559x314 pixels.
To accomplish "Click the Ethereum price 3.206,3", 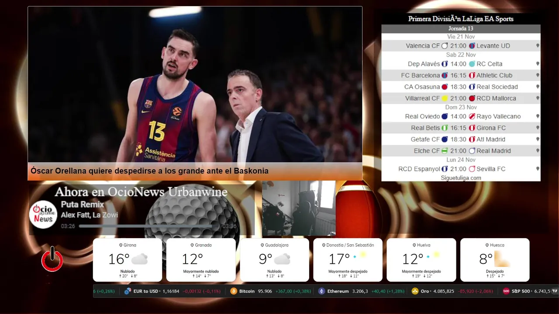I will pos(360,291).
